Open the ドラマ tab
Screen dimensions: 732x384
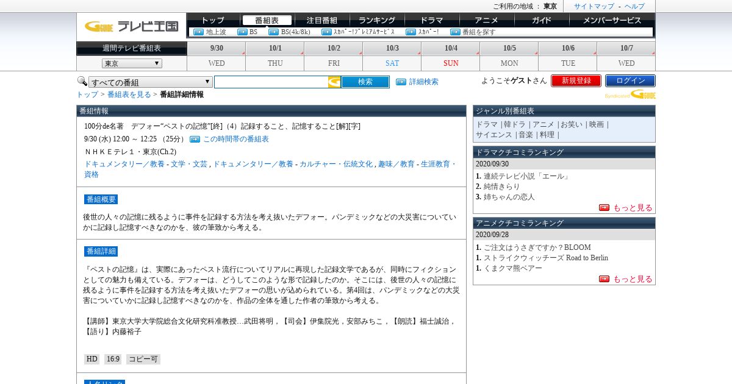click(432, 20)
